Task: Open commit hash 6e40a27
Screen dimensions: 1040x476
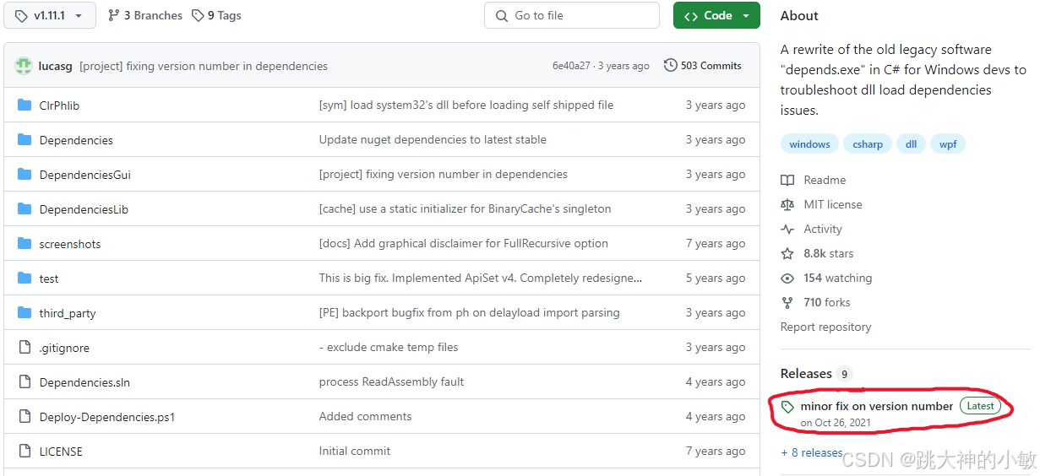Action: (x=571, y=66)
